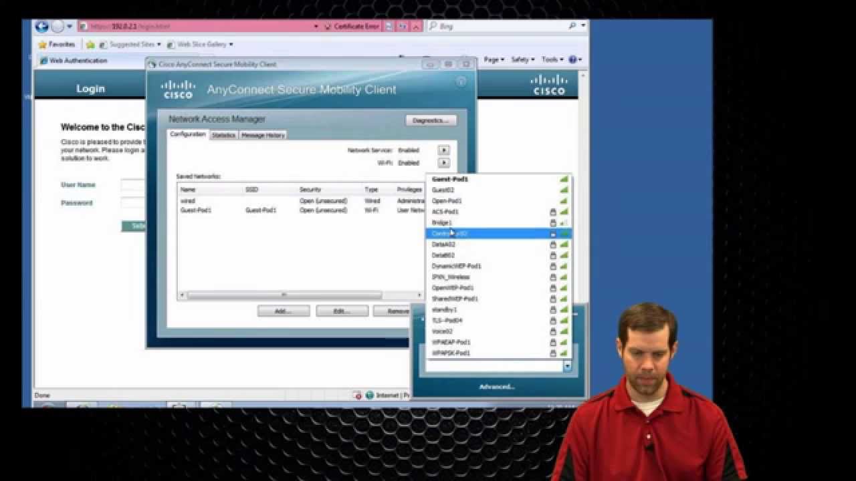This screenshot has width=856, height=481.
Task: Click the Name column header
Action: coord(209,190)
